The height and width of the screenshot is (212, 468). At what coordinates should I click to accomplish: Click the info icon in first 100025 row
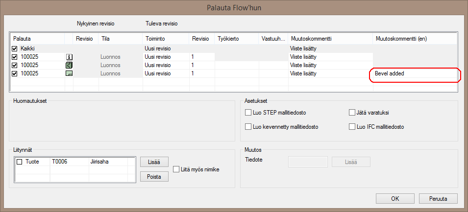tap(69, 57)
